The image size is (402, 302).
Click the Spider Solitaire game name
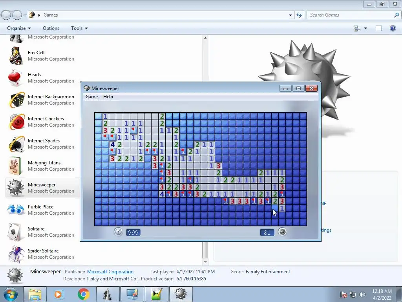pyautogui.click(x=43, y=250)
